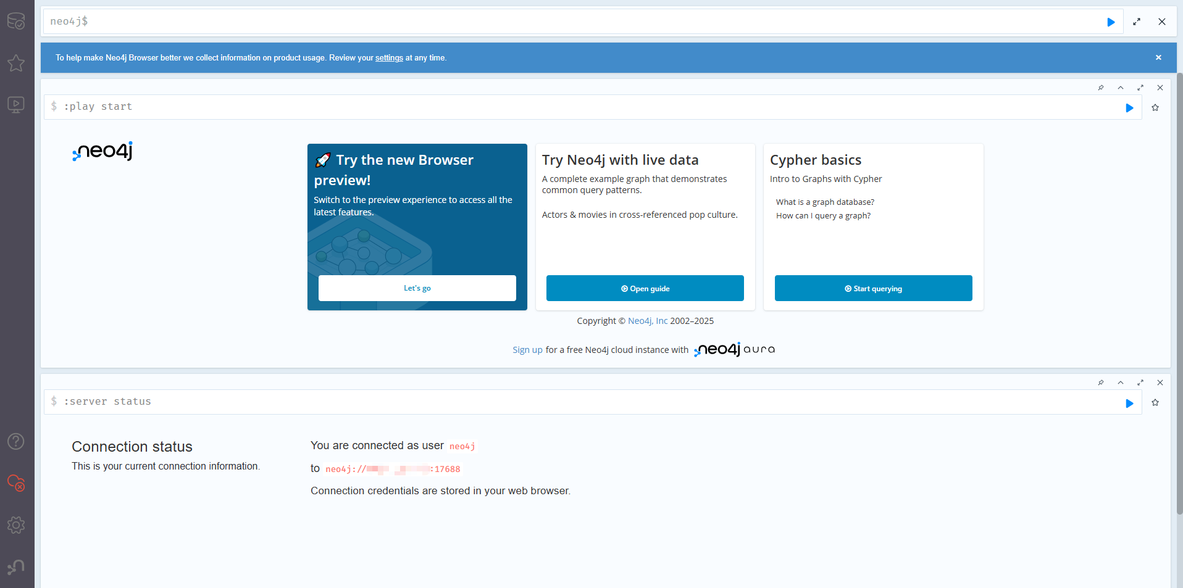
Task: Click 'Intro to Graphs with Cypher' text
Action: [826, 179]
